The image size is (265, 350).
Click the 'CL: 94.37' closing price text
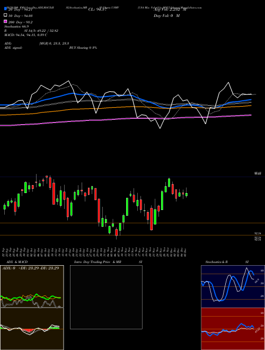98,10
